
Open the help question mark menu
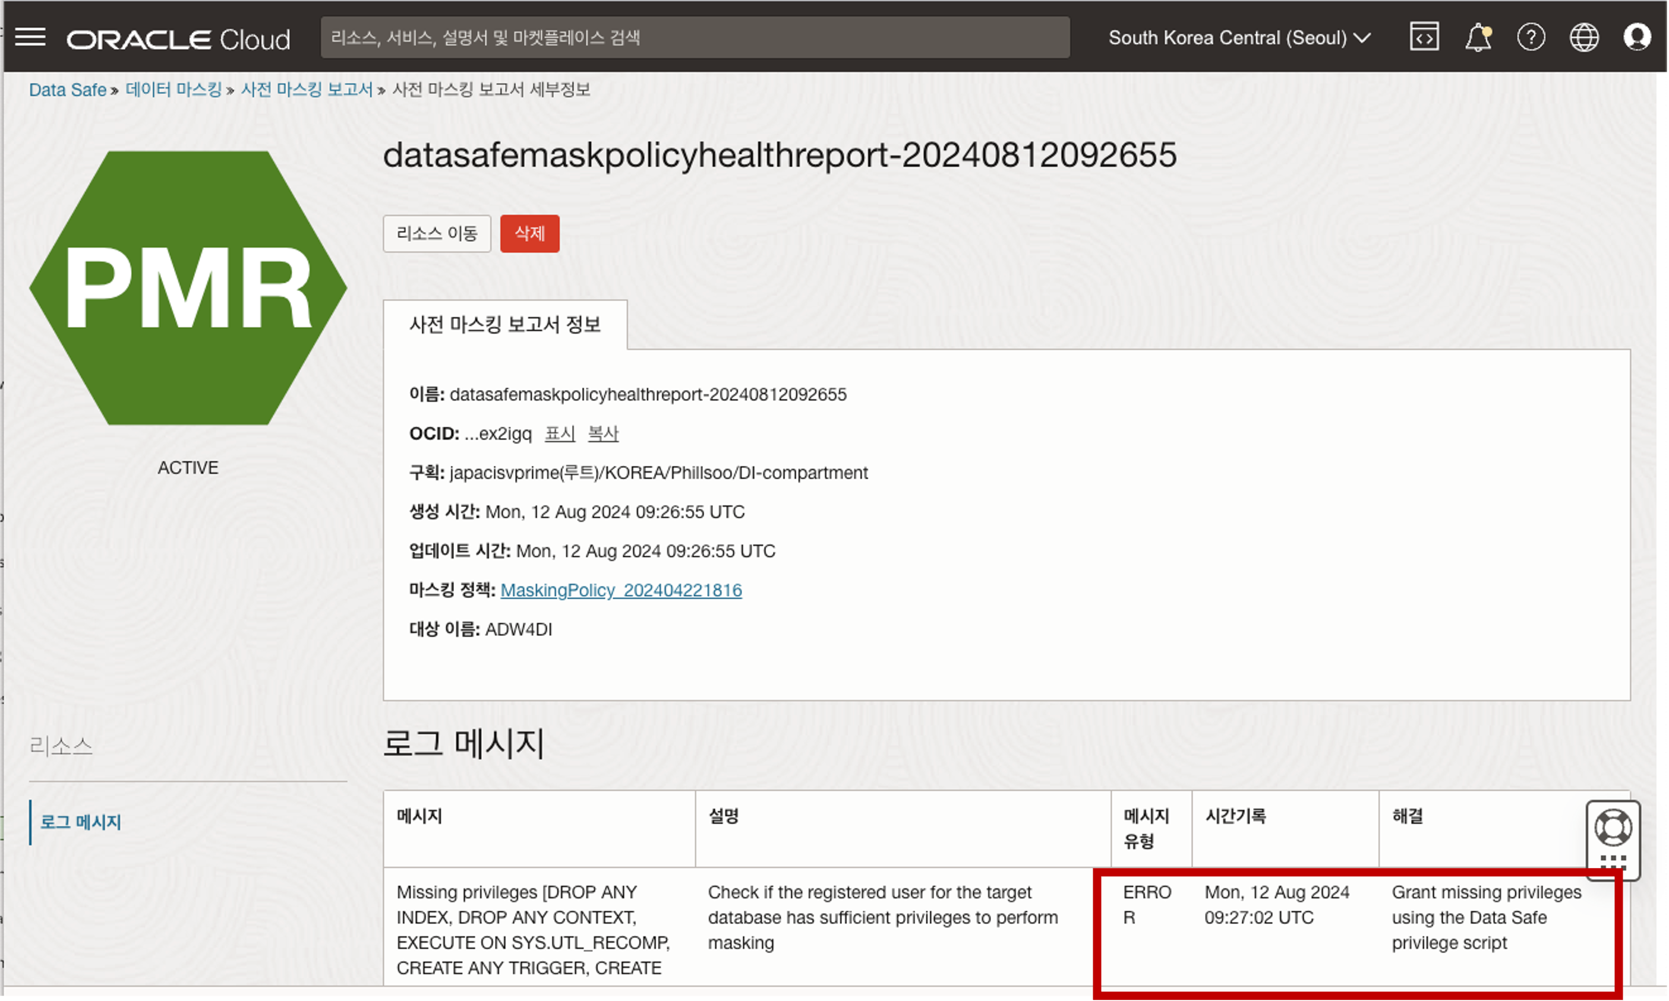click(x=1531, y=37)
